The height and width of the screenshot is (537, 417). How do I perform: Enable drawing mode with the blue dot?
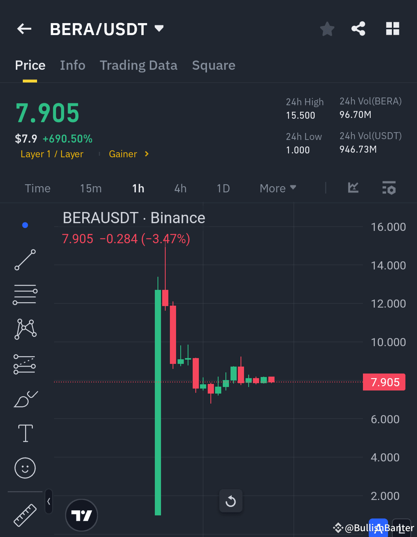coord(25,225)
